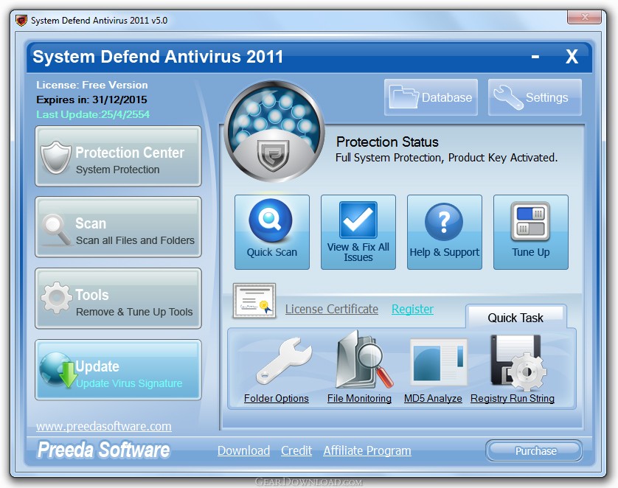Image resolution: width=618 pixels, height=488 pixels.
Task: Click the Preeda Software logo text
Action: click(103, 450)
